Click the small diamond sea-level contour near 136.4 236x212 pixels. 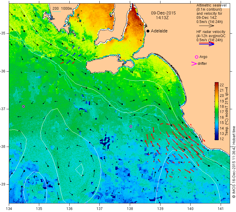[x=79, y=170]
